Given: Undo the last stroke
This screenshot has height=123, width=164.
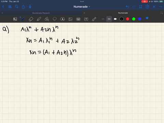Looking at the screenshot, I should pos(127,7).
